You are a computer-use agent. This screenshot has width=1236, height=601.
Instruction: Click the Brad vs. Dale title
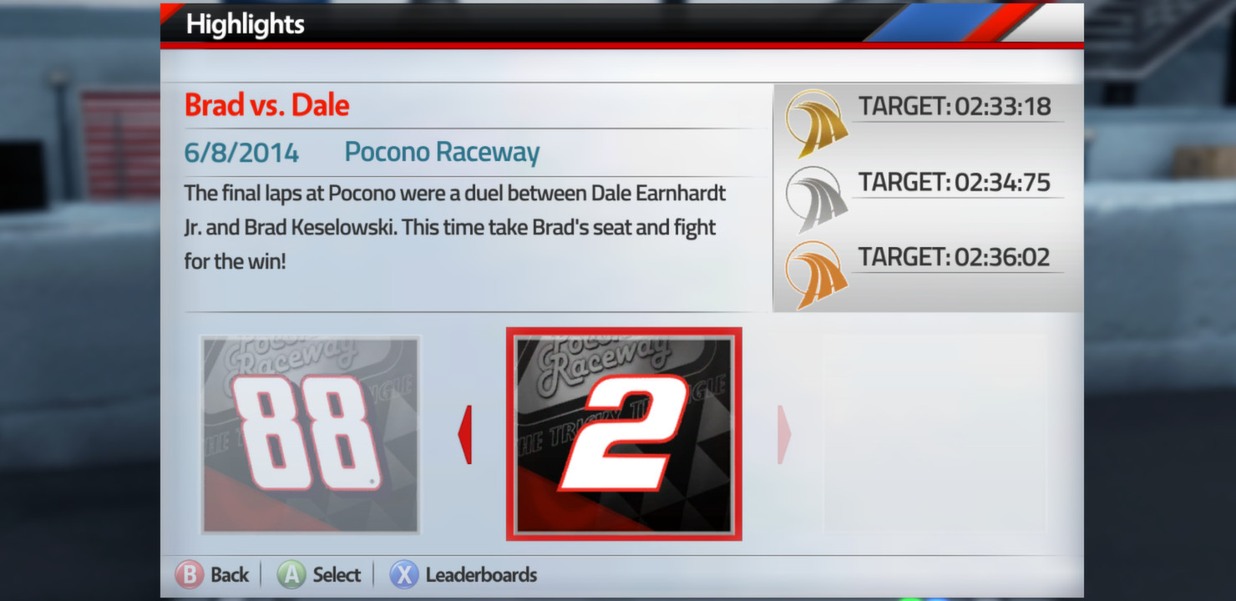pyautogui.click(x=266, y=105)
